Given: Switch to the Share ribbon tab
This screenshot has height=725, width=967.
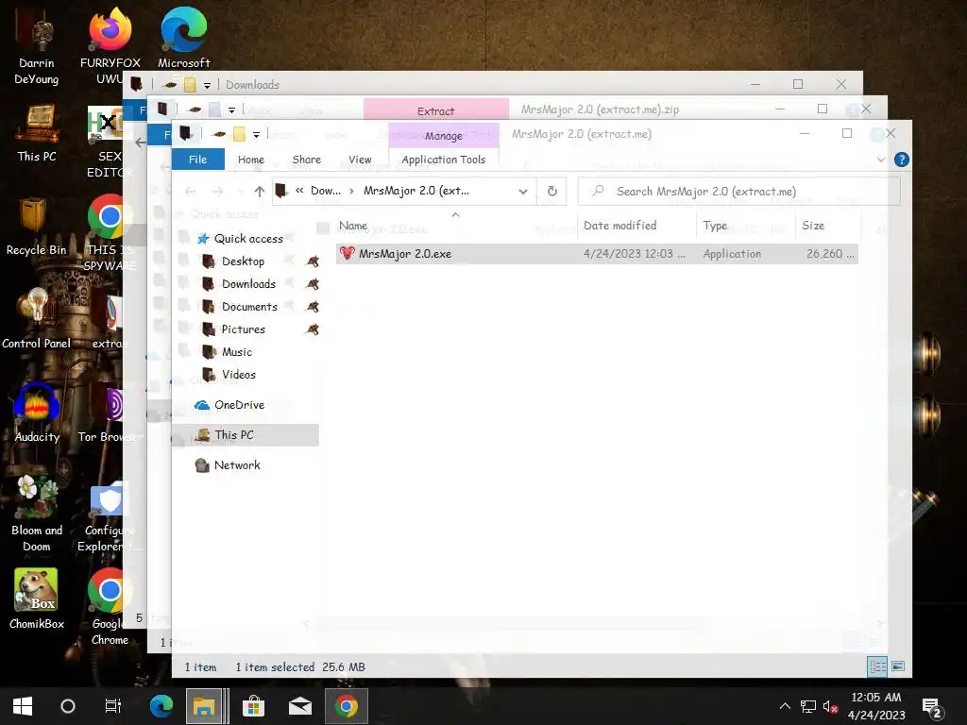Looking at the screenshot, I should pos(307,160).
